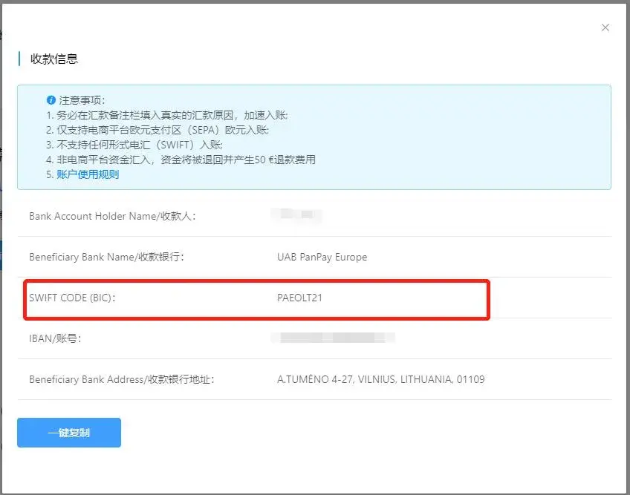Open the 账户使用规则 rules link
This screenshot has width=630, height=495.
pyautogui.click(x=88, y=174)
